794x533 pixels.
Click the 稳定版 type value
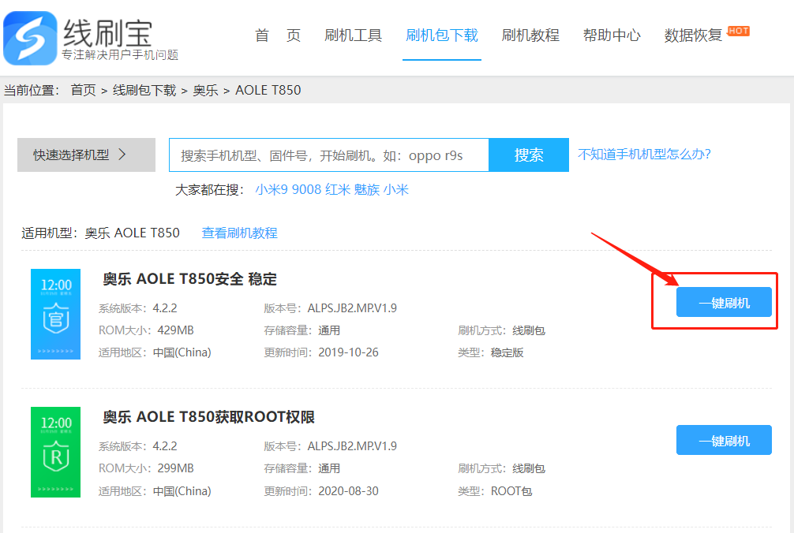507,353
